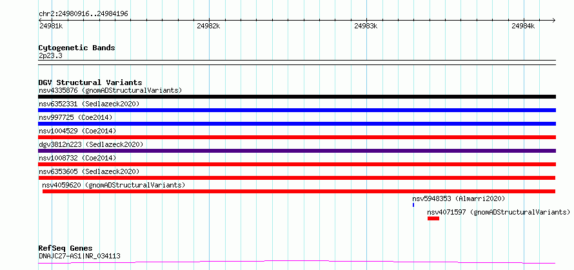The width and height of the screenshot is (574, 270).
Task: Click the 24984k ruler tick label
Action: click(x=523, y=26)
